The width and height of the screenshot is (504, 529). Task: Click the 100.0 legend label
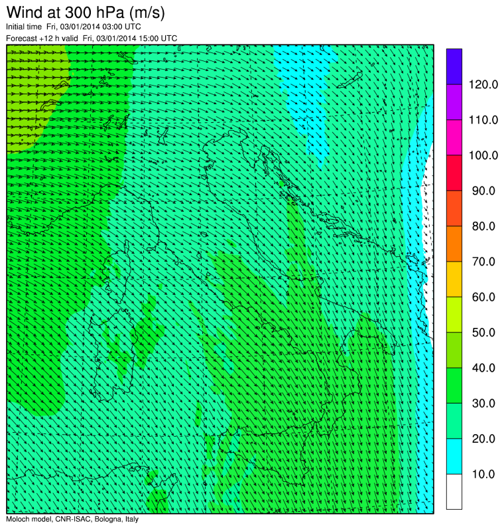click(483, 155)
